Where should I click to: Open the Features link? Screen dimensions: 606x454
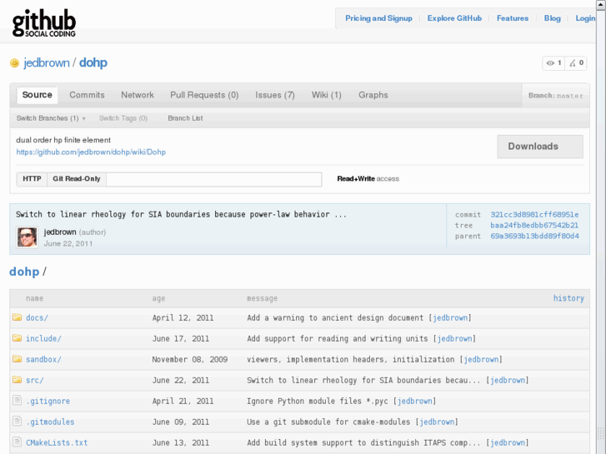click(x=513, y=18)
